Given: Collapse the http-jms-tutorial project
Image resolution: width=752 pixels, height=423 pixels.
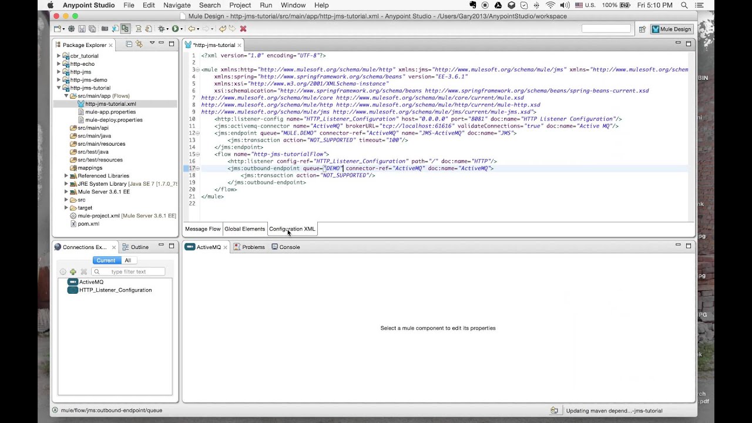Looking at the screenshot, I should pos(59,88).
